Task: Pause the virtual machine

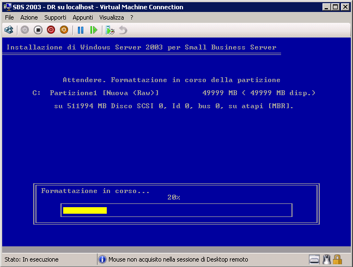Action: pos(81,30)
